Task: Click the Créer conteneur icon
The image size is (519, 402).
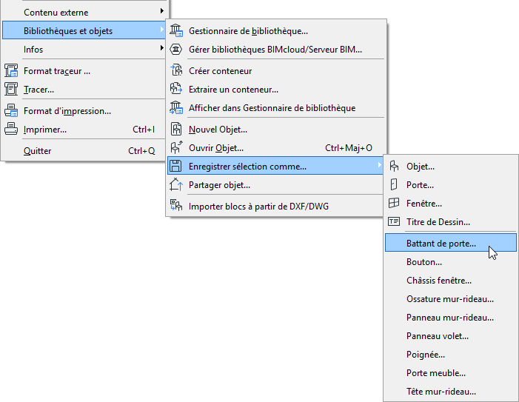Action: click(176, 71)
